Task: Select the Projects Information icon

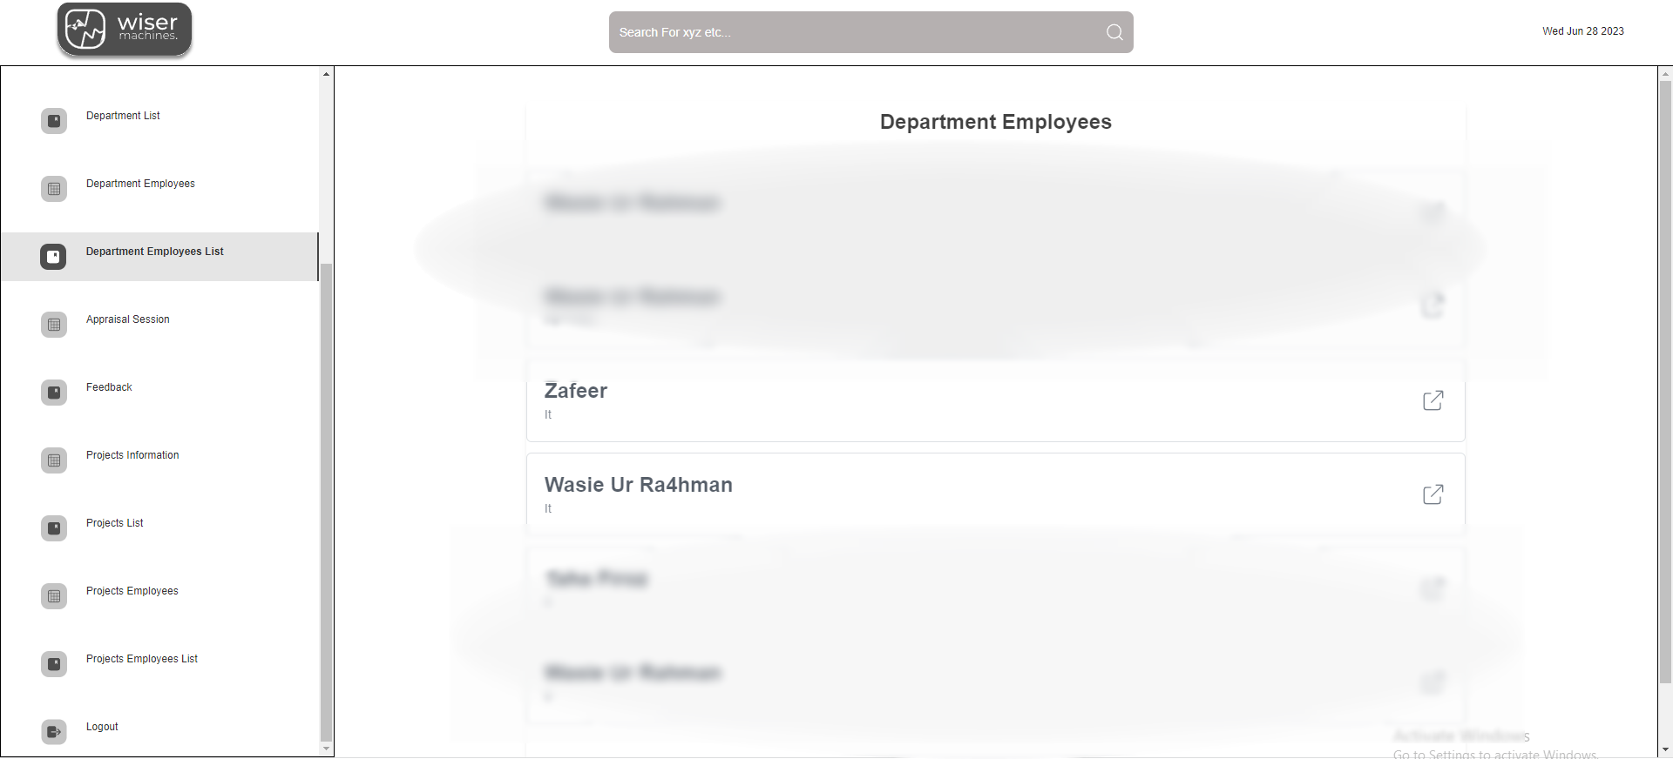Action: pyautogui.click(x=53, y=460)
